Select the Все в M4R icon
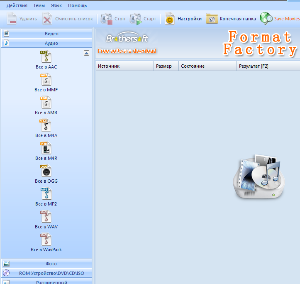Viewport: 300px width, 284px height. point(46,148)
